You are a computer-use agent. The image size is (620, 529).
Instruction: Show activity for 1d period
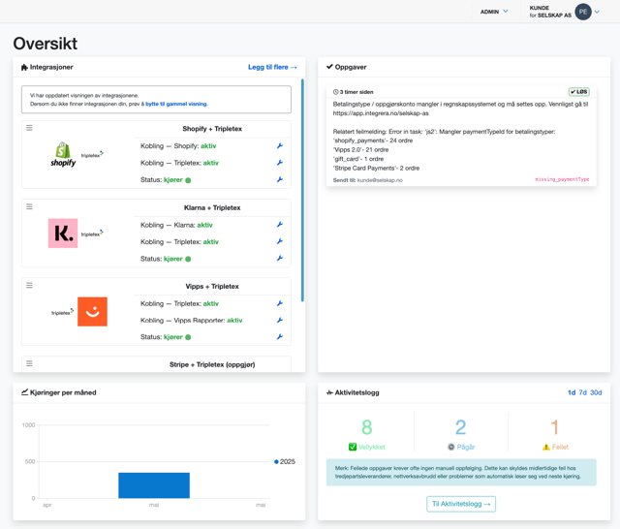[x=572, y=392]
